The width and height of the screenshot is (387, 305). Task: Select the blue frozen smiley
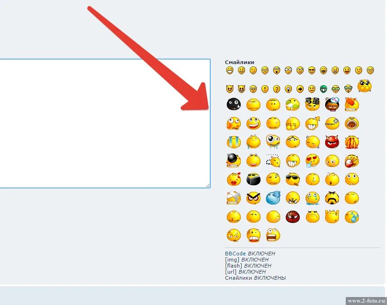click(x=273, y=198)
